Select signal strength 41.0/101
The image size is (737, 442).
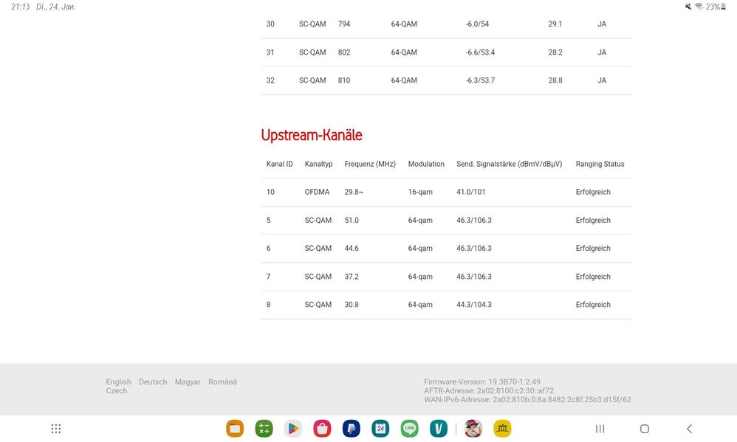coord(470,192)
